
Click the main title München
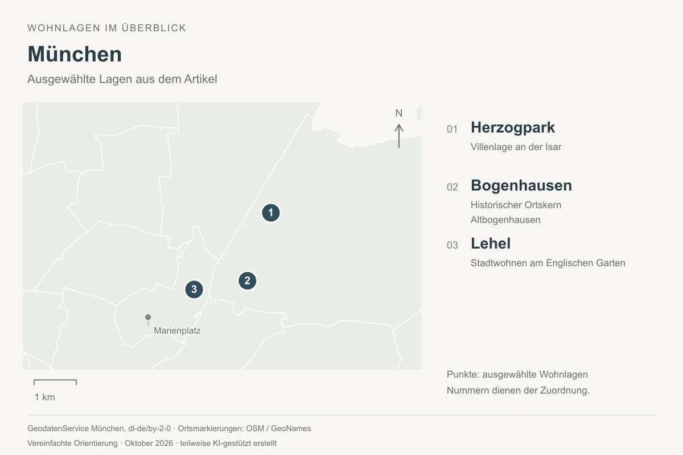pos(75,54)
